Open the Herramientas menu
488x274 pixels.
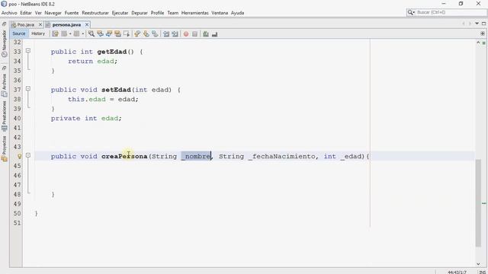pos(195,13)
